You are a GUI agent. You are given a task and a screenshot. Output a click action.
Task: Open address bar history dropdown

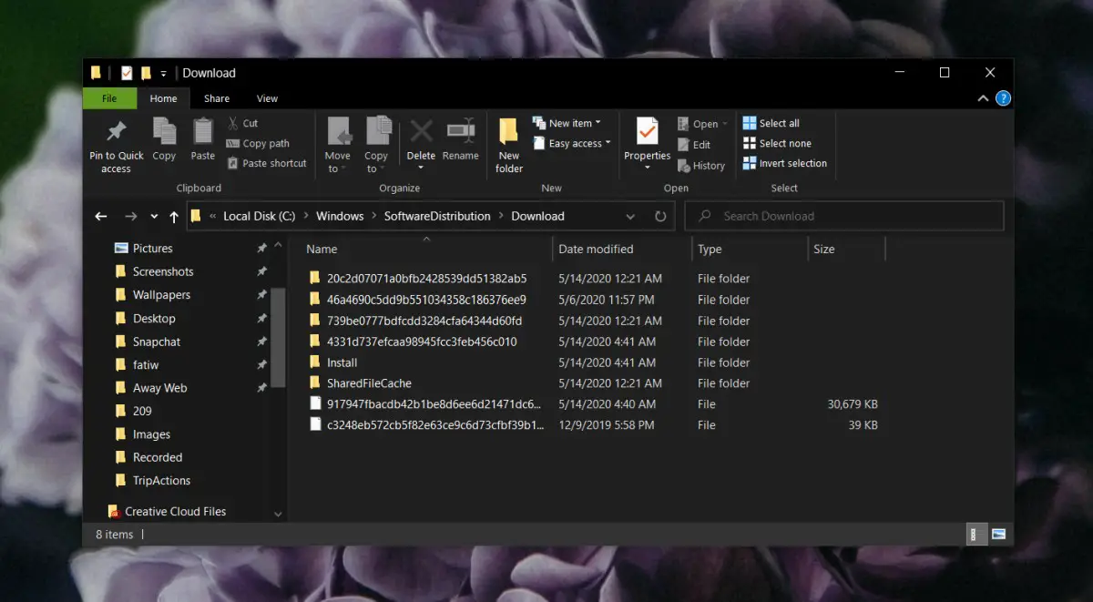point(630,217)
